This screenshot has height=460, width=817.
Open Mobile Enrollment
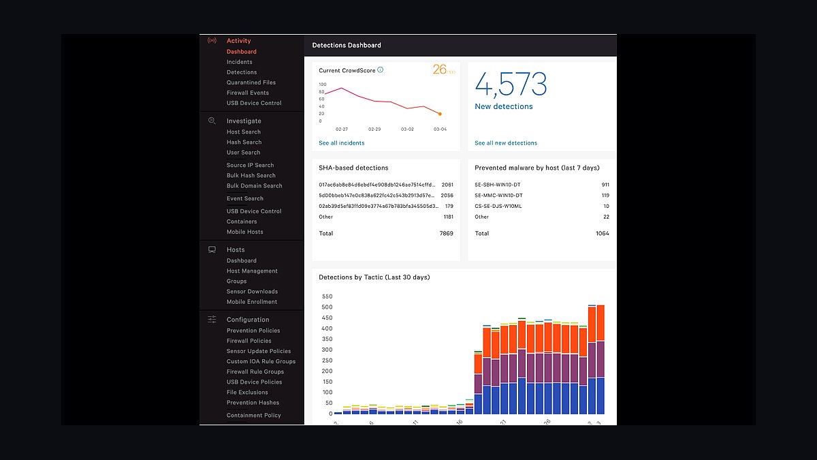pyautogui.click(x=252, y=302)
